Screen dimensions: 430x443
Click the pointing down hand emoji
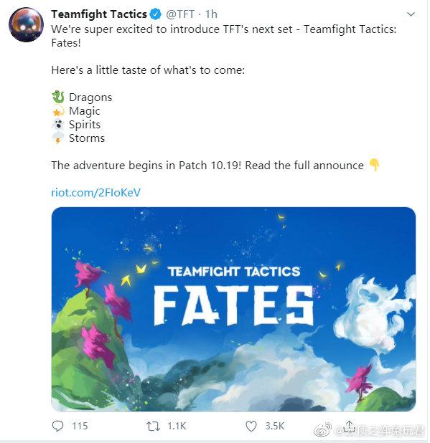(374, 165)
